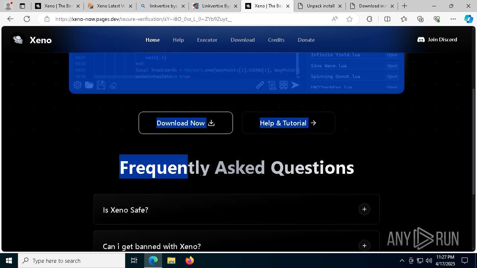
Task: Open notification center on taskbar
Action: point(465,261)
